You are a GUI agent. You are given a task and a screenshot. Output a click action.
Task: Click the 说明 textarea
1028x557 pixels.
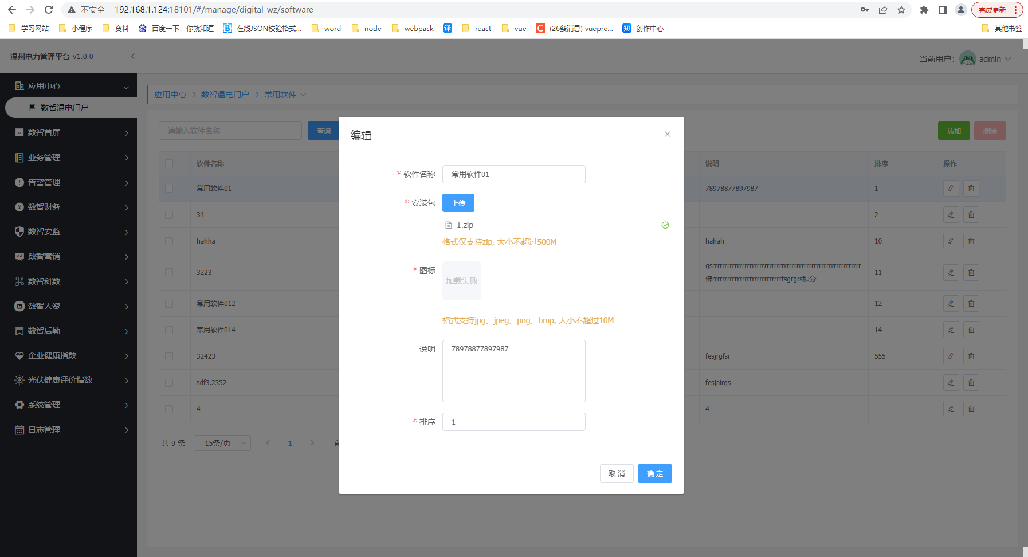pos(514,371)
